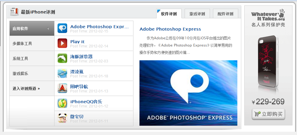This screenshot has height=135, width=297.
Task: Select the 应用软件 category
Action: [32, 28]
